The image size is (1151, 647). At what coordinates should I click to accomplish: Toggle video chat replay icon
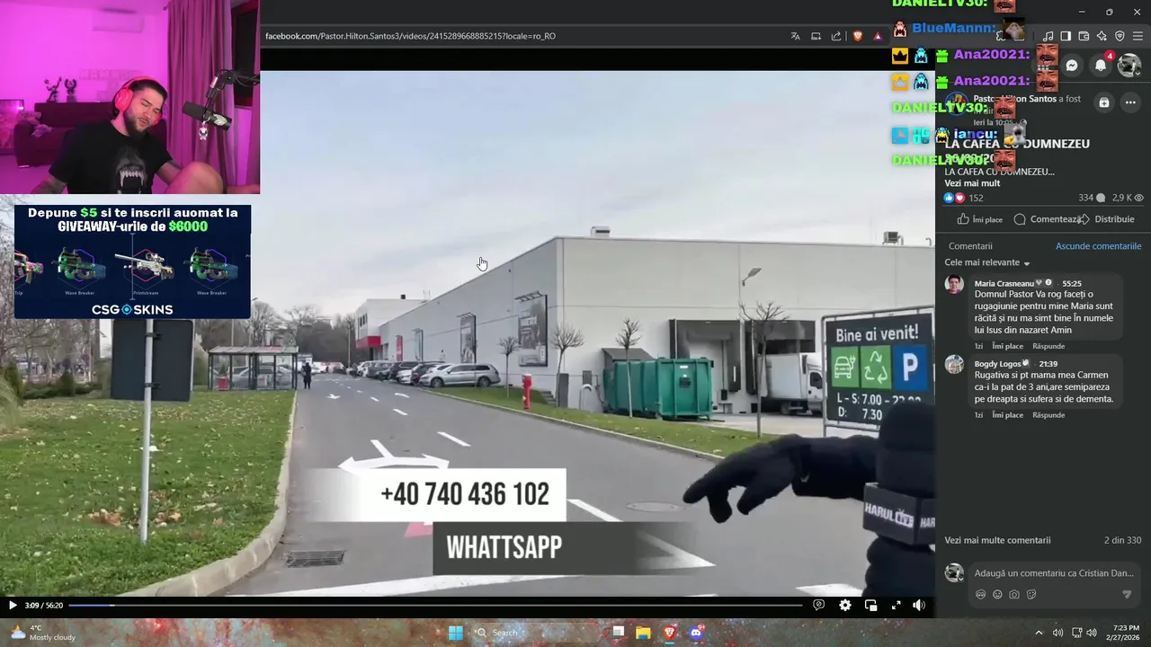click(x=818, y=606)
